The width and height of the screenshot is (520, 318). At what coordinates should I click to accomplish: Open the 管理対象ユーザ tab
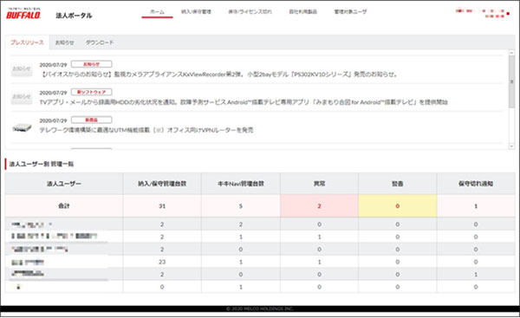click(350, 11)
